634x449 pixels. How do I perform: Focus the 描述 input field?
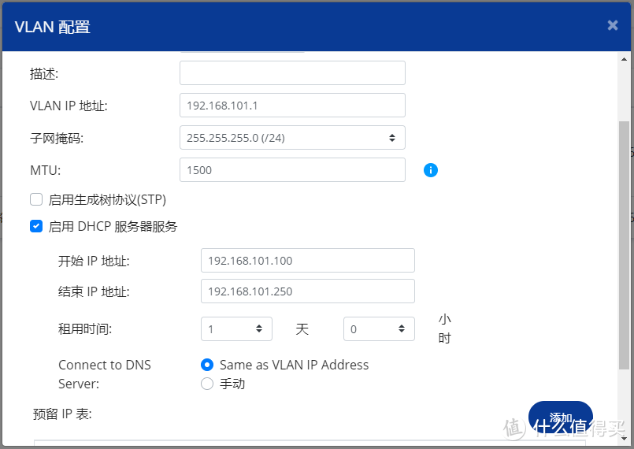point(292,72)
